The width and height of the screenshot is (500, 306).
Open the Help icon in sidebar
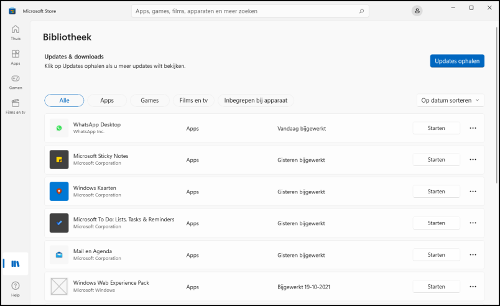(x=16, y=289)
